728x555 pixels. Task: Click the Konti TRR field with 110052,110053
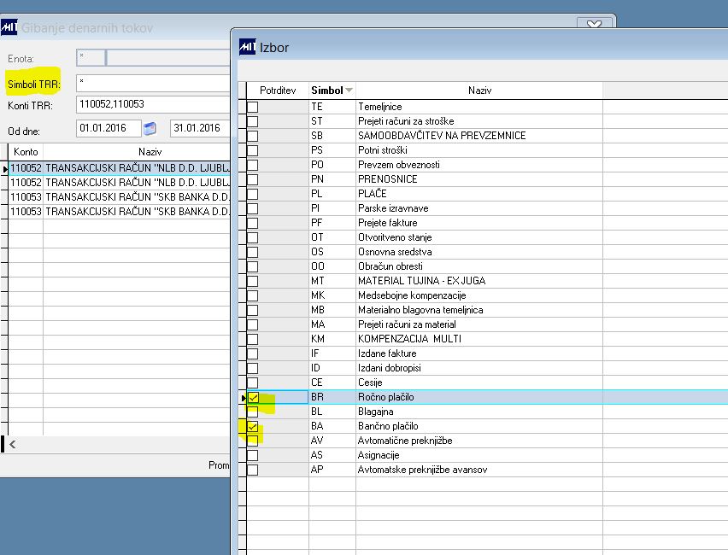point(153,104)
